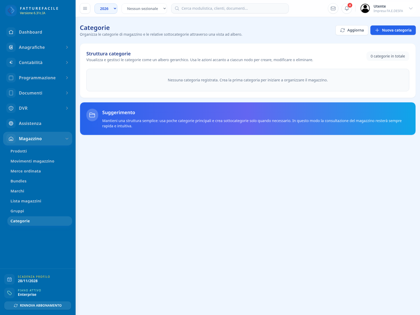Viewport: 420px width, 315px height.
Task: Open the Dashboard home icon
Action: coord(11,32)
